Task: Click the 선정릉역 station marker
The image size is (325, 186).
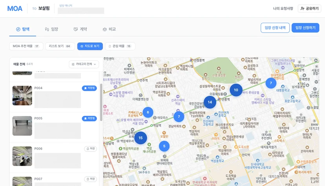Action: click(x=192, y=60)
